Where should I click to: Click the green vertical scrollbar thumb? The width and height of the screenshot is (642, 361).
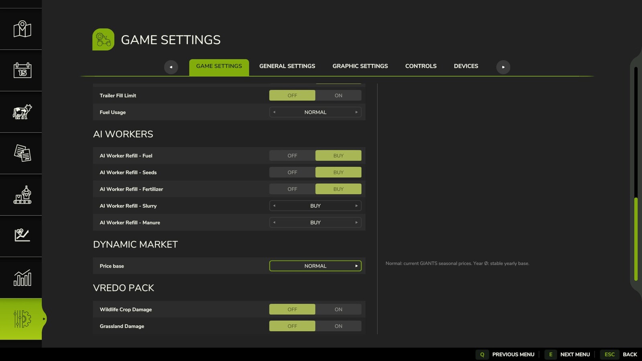(636, 239)
